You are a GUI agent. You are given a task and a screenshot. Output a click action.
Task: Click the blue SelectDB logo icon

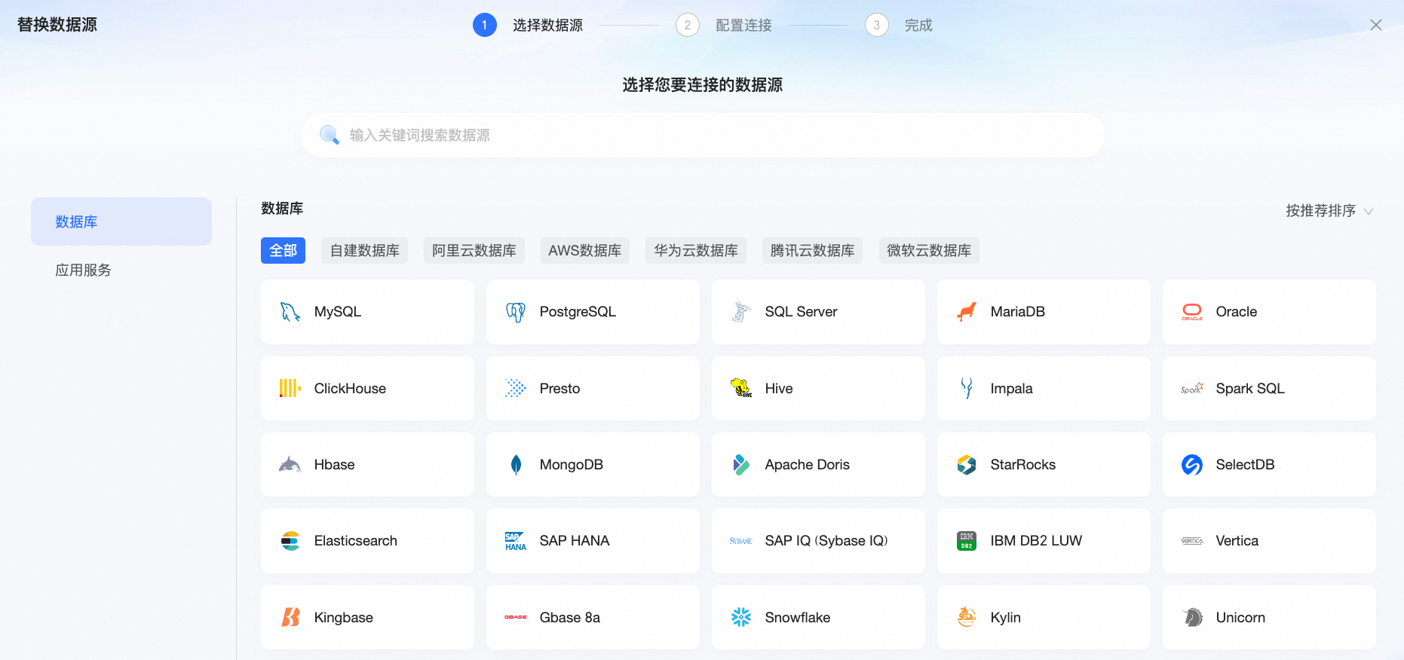pyautogui.click(x=1192, y=465)
